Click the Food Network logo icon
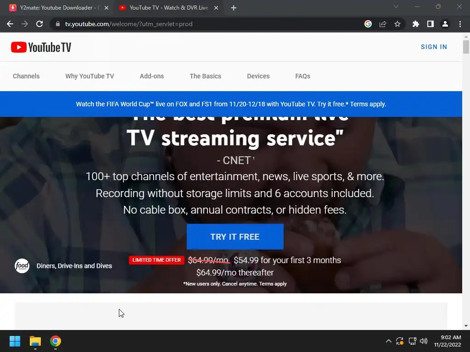The image size is (470, 352). 22,266
